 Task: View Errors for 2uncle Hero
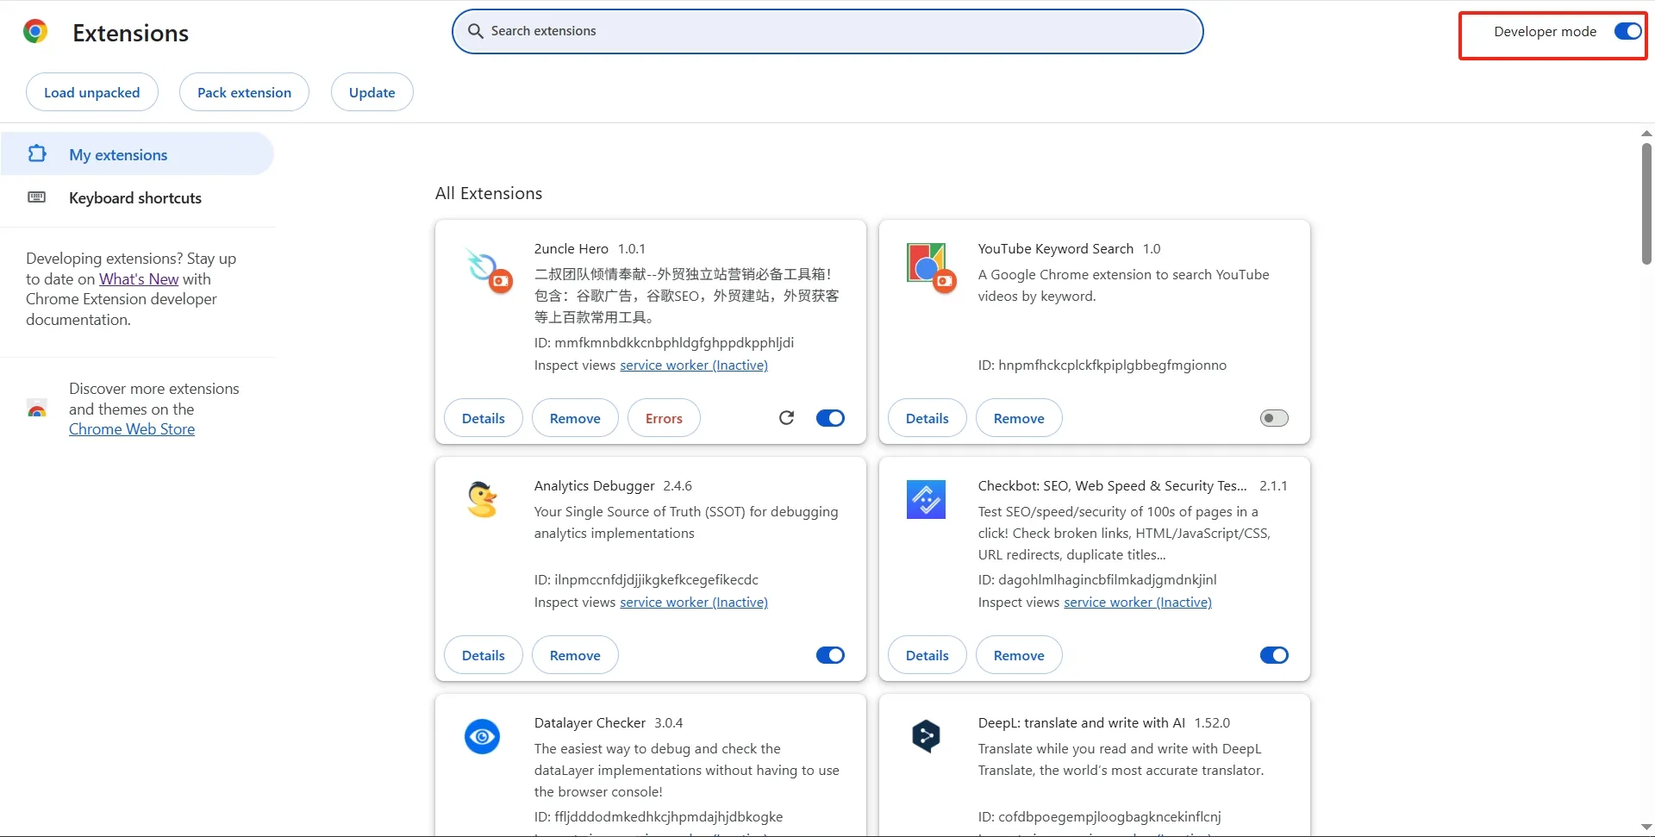[x=664, y=418]
